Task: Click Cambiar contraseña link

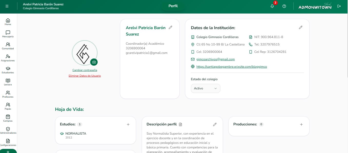Action: tap(85, 70)
